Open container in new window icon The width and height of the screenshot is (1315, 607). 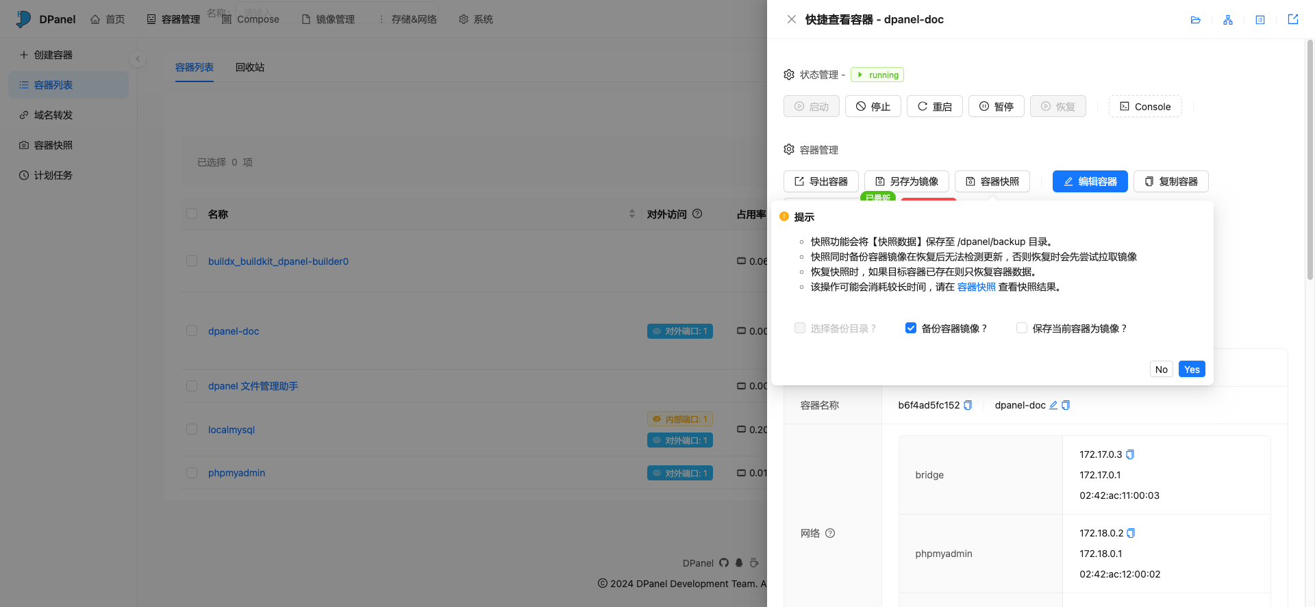click(1293, 19)
